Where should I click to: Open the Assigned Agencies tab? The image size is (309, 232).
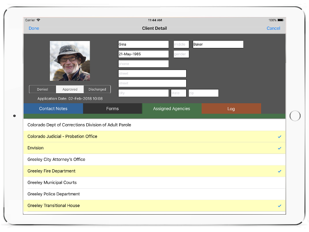click(x=171, y=109)
